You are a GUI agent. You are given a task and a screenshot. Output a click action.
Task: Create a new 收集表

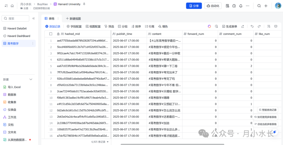pyautogui.click(x=10, y=102)
